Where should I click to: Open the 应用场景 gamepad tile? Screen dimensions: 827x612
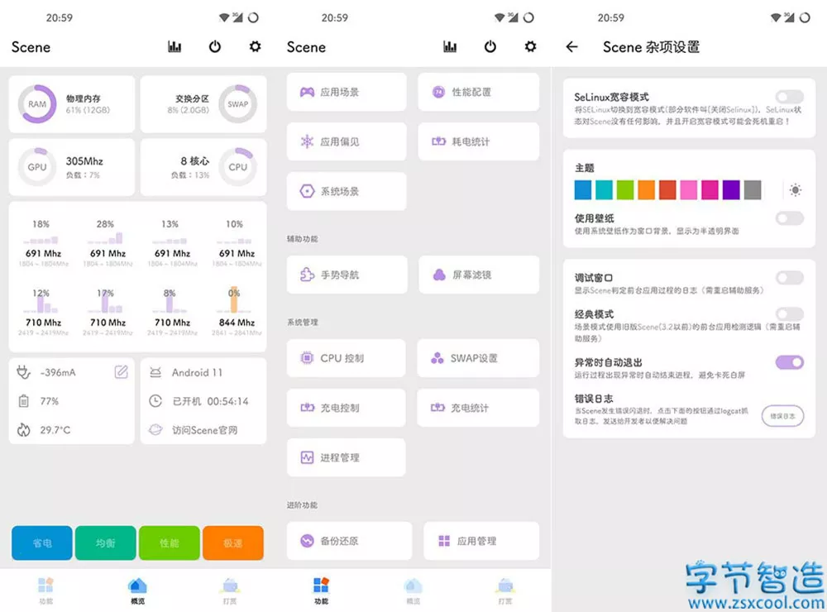coord(347,93)
